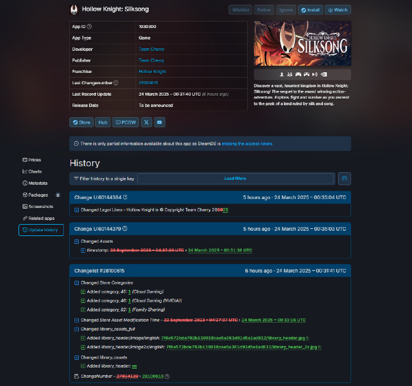The height and width of the screenshot is (386, 412).
Task: Open the App ID help question icon
Action: coord(90,26)
